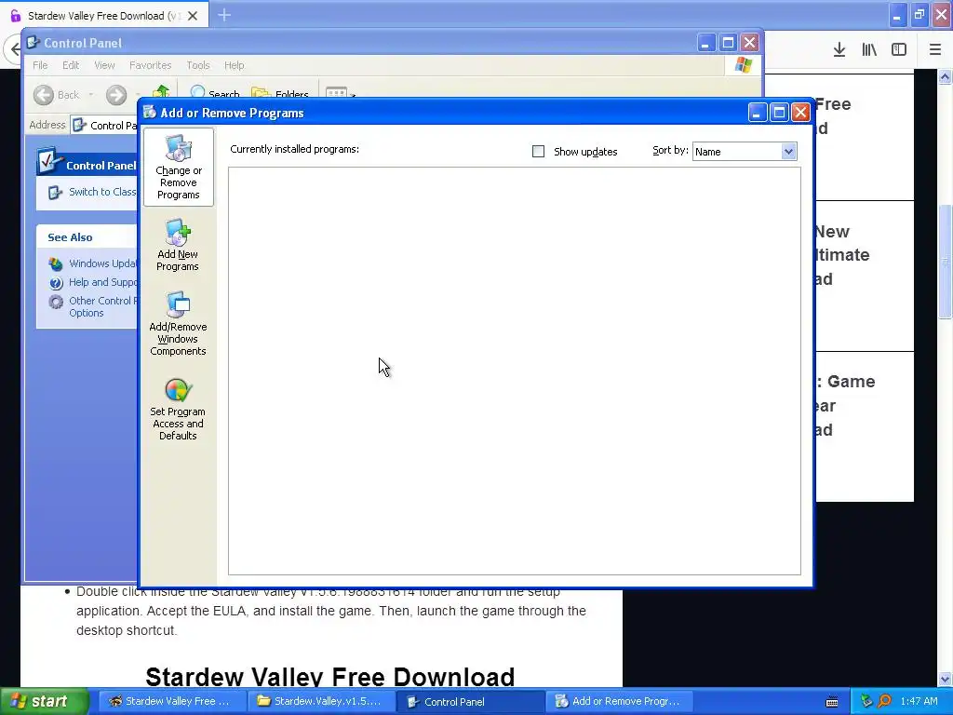Toggle browser sidebar icon
Image resolution: width=953 pixels, height=715 pixels.
coord(899,50)
